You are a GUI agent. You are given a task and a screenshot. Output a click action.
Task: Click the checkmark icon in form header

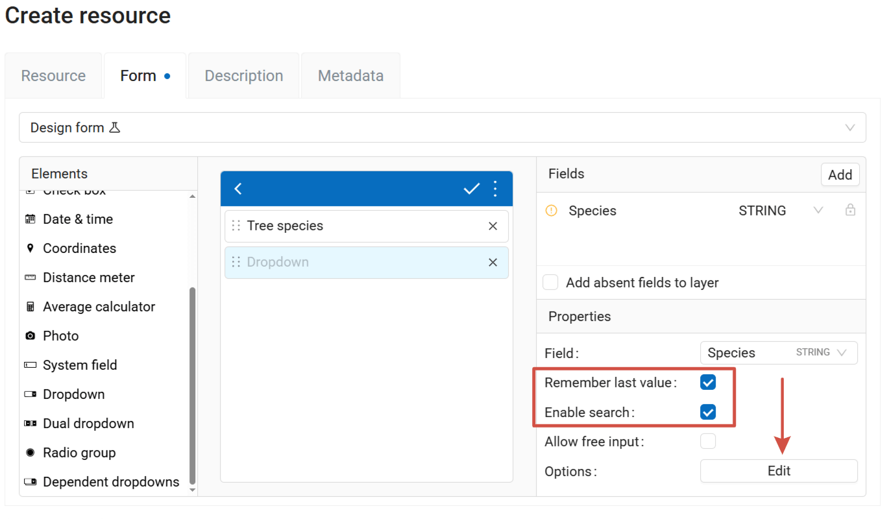tap(471, 189)
